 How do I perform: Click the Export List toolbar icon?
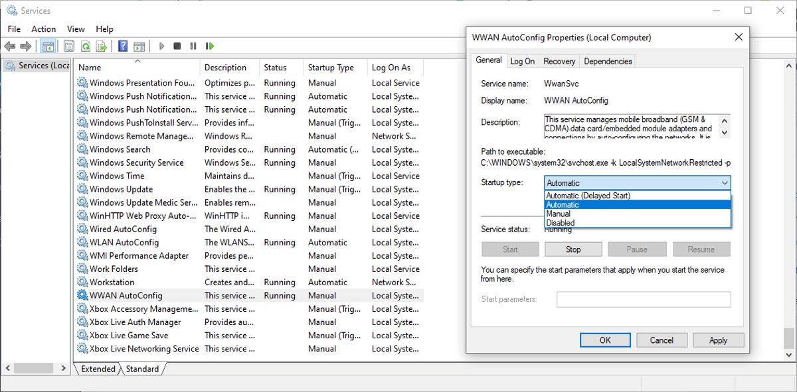[x=102, y=46]
